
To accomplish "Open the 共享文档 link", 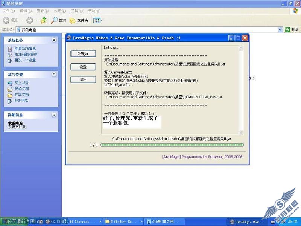I will point(21,95).
